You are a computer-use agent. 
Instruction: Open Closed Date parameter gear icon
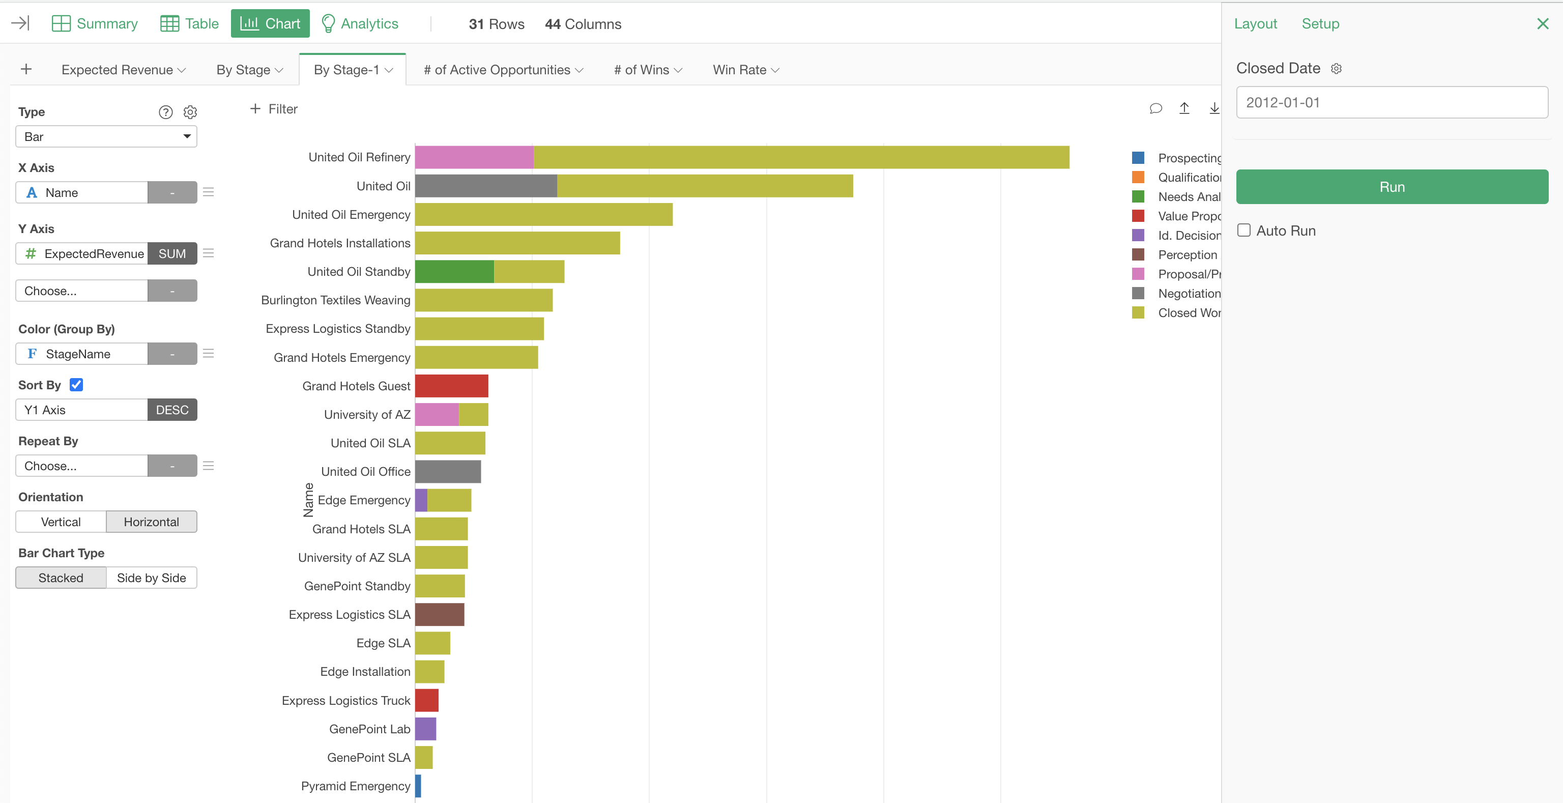pyautogui.click(x=1336, y=69)
